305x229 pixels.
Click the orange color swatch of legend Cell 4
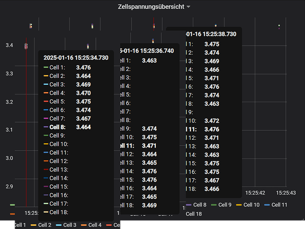[x=84, y=225]
